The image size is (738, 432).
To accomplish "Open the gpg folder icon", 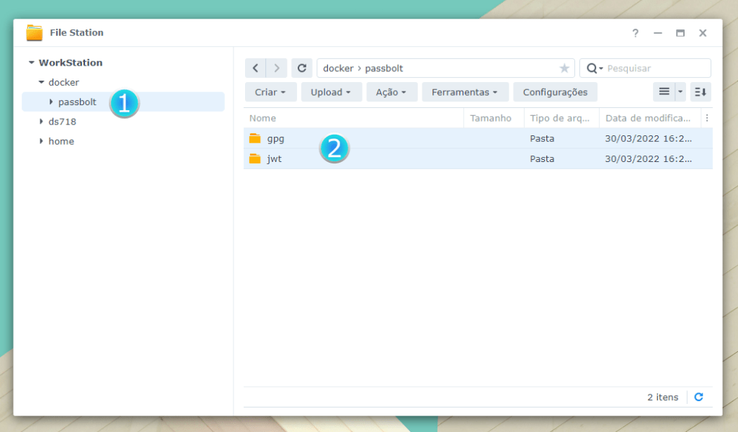I will pyautogui.click(x=254, y=139).
